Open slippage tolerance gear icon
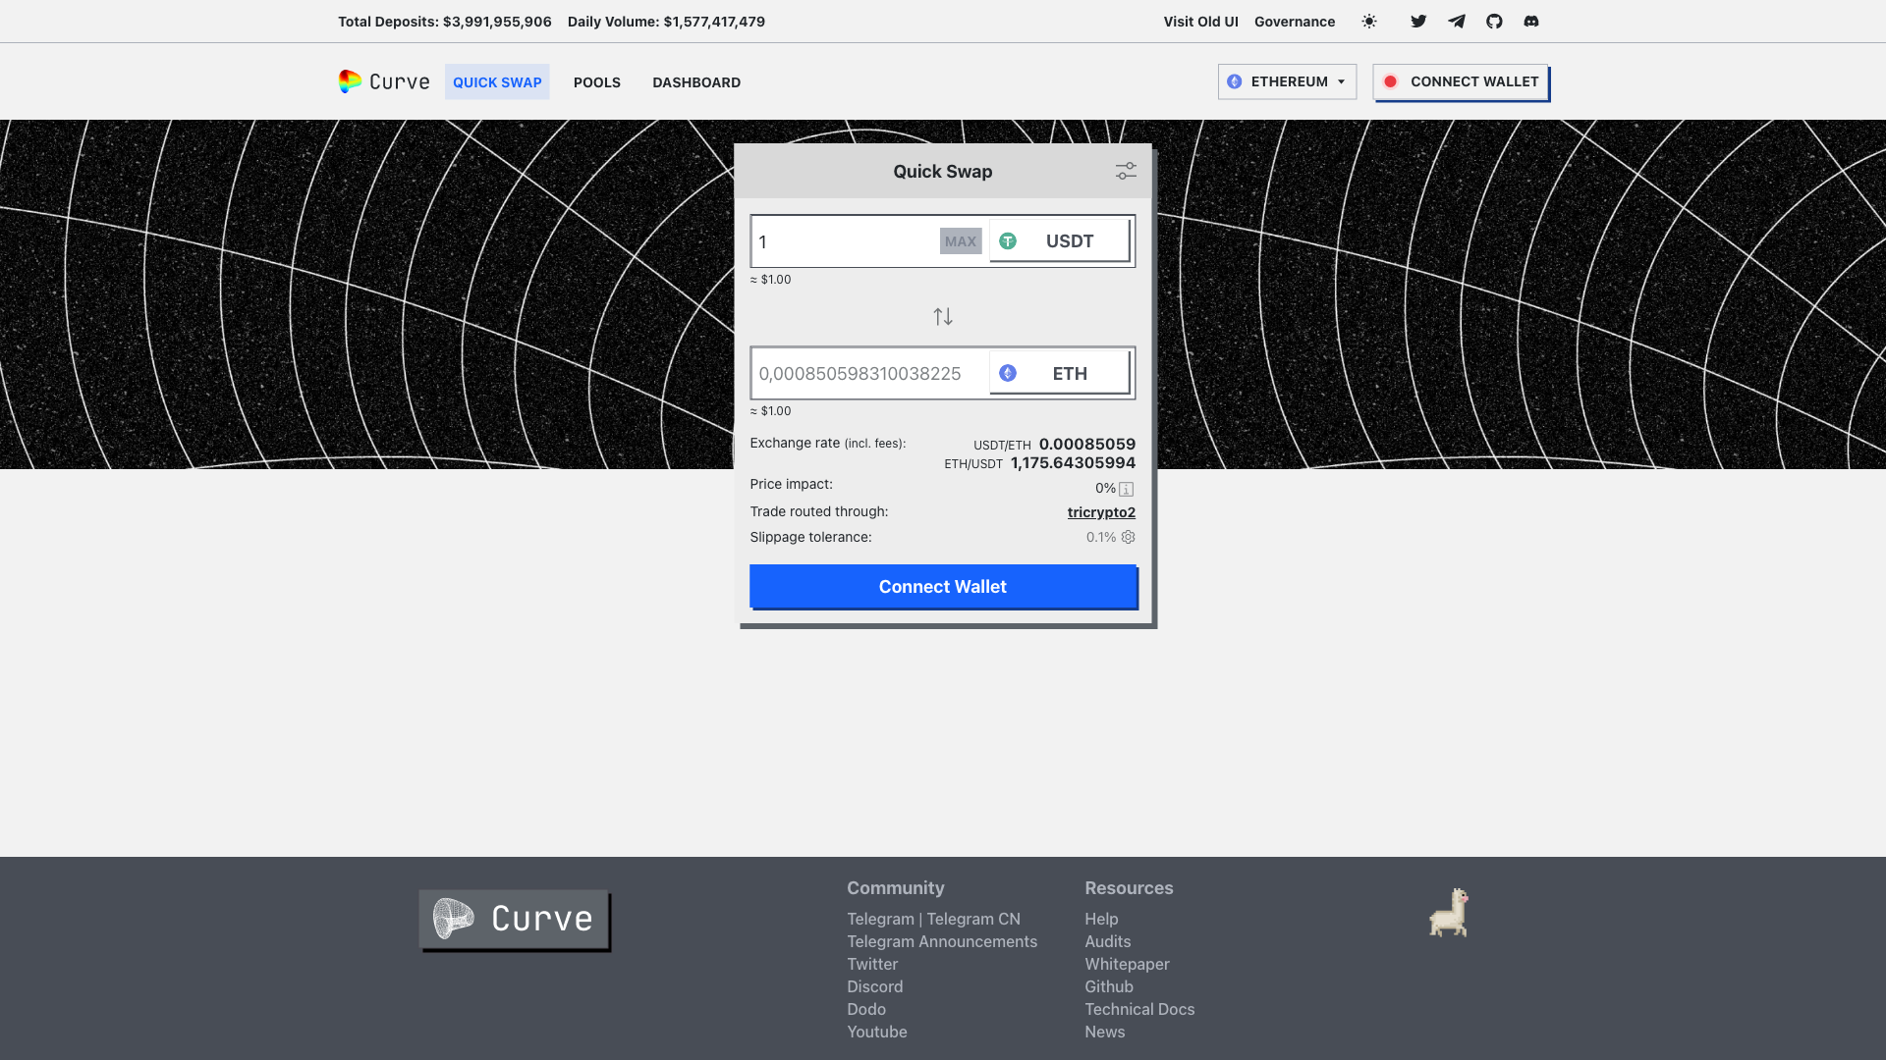Screen dimensions: 1886x1060 (1129, 537)
